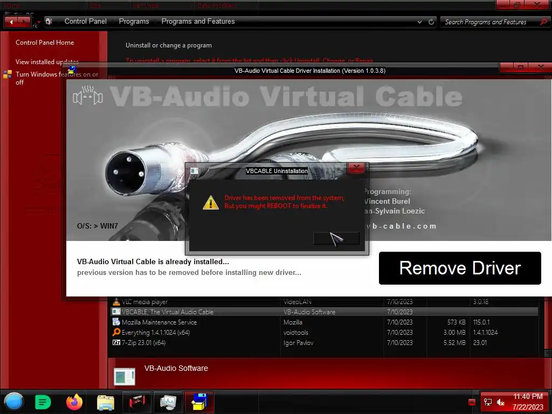Click the Control Panel address bar icon

49,22
